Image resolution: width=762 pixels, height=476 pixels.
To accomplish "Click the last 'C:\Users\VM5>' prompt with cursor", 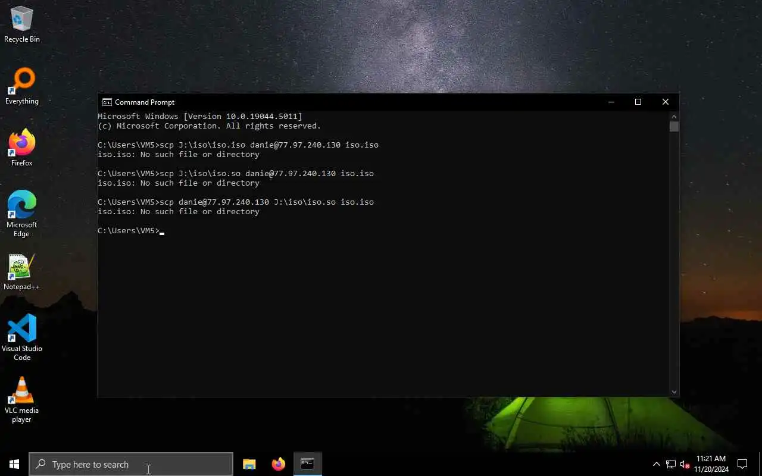I will 131,231.
